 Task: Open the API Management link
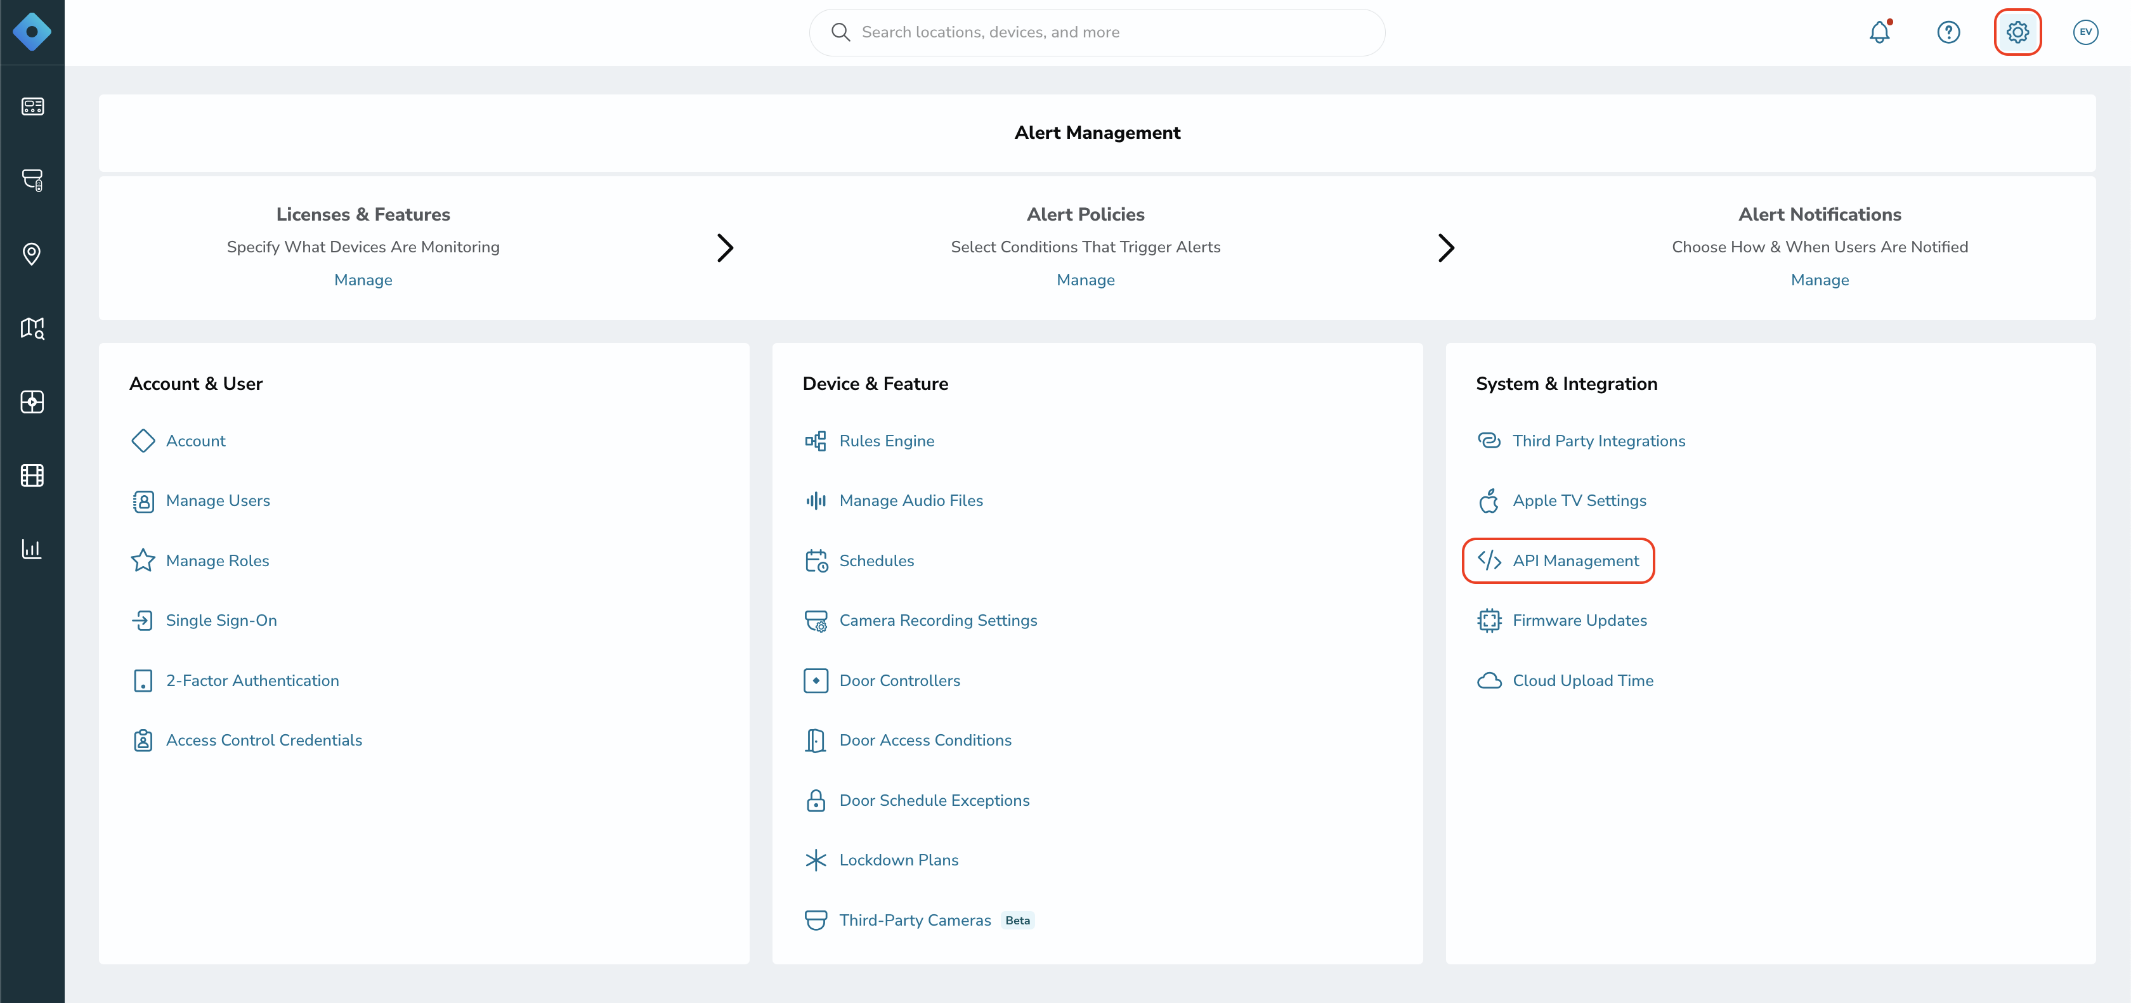point(1575,560)
